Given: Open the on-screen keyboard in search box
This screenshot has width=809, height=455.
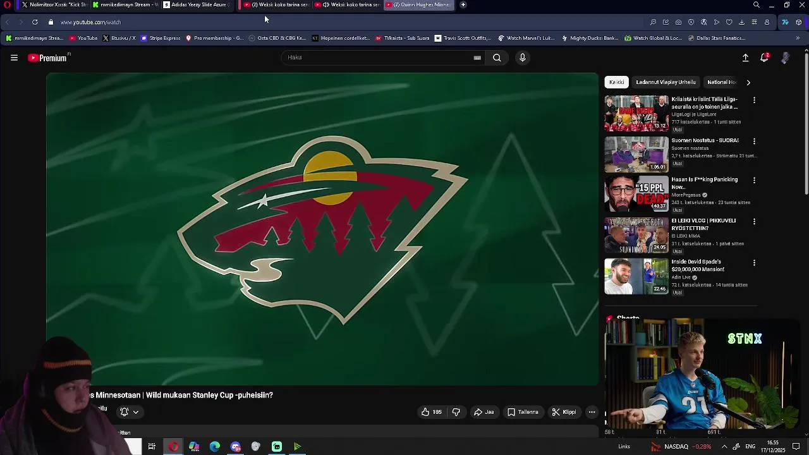Looking at the screenshot, I should [477, 58].
